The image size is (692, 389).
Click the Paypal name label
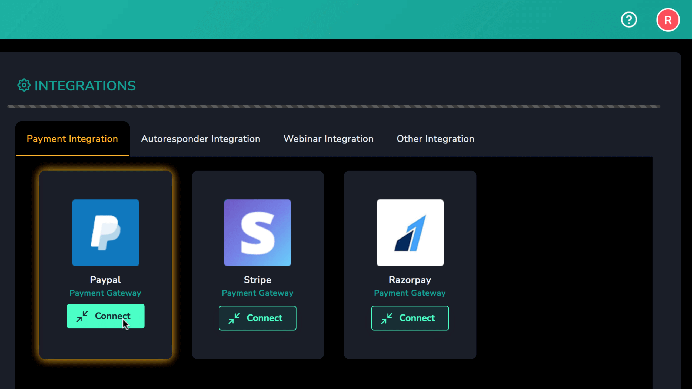tap(105, 280)
